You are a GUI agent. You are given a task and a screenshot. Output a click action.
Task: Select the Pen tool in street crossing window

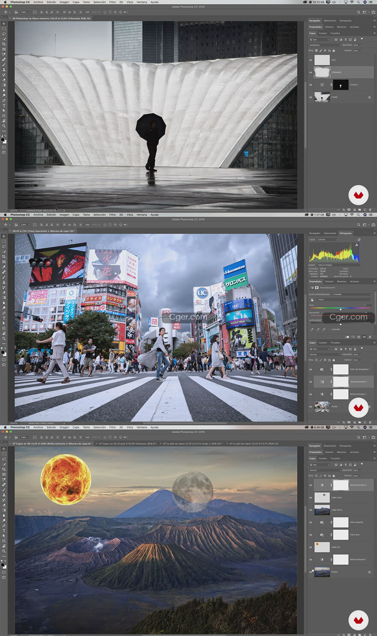click(x=4, y=313)
